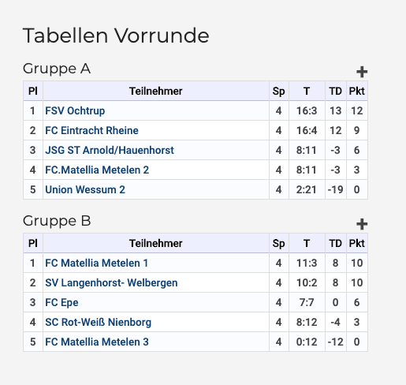Select JSG ST Arnold/Hauenhorst team
The image size is (406, 385).
tap(110, 150)
